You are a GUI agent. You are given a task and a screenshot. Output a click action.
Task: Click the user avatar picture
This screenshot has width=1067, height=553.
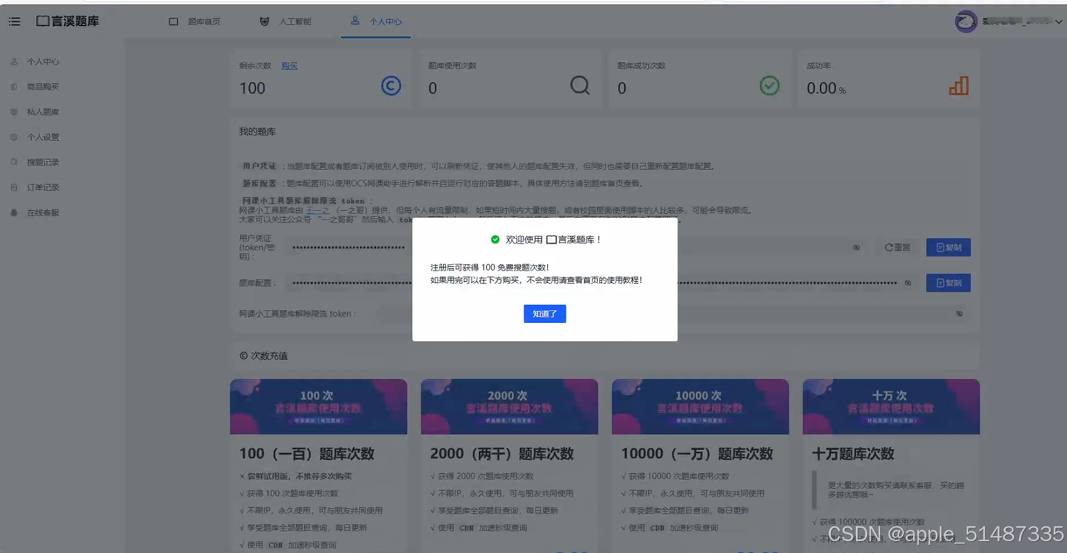coord(966,22)
